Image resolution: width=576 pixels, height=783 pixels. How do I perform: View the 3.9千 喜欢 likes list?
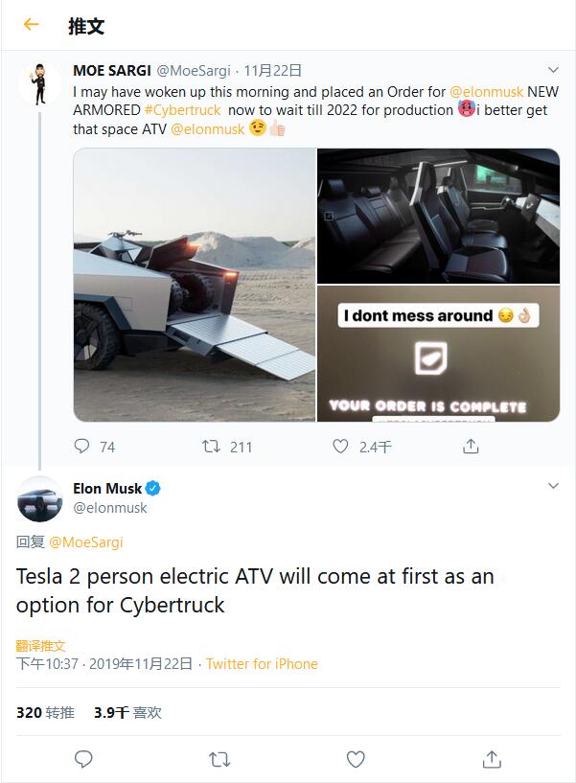(x=127, y=713)
